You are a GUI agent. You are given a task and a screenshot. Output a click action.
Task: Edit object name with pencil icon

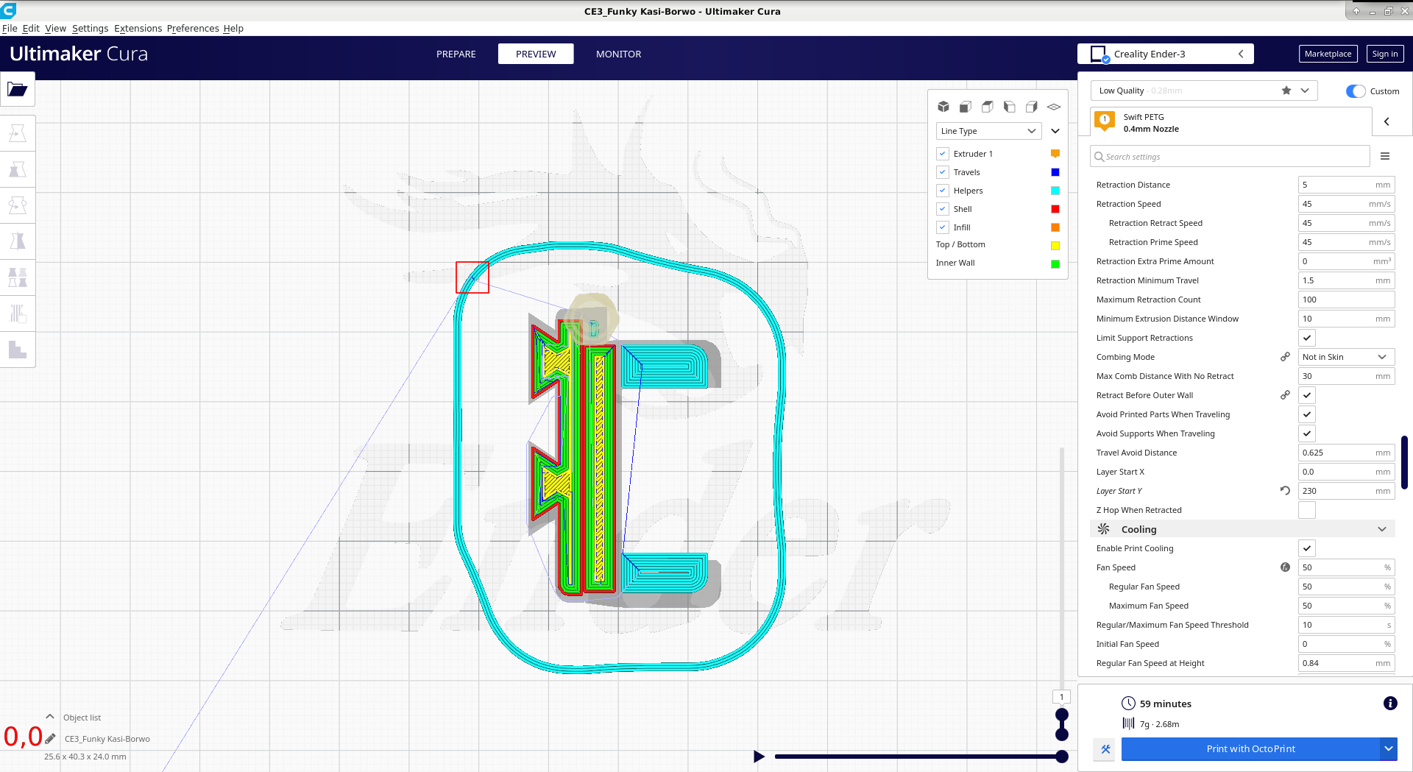tap(50, 738)
